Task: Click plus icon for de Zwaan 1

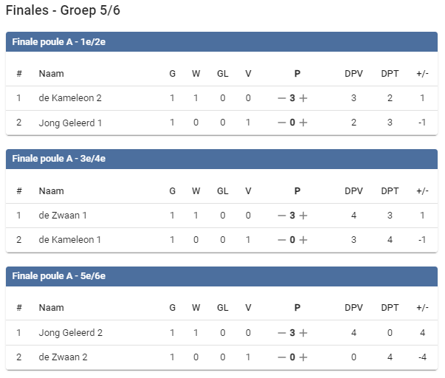Action: coord(303,216)
